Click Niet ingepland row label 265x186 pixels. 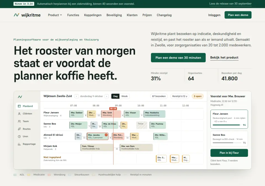click(x=52, y=157)
